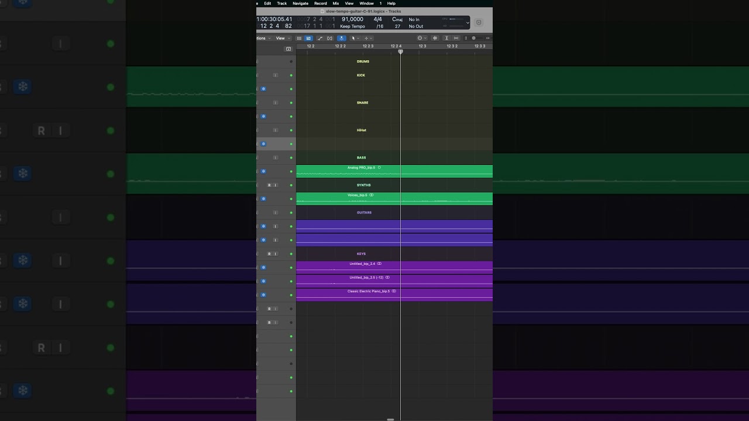This screenshot has width=749, height=421.
Task: Click loop icon on Classic Electric Piano region
Action: pyautogui.click(x=394, y=291)
